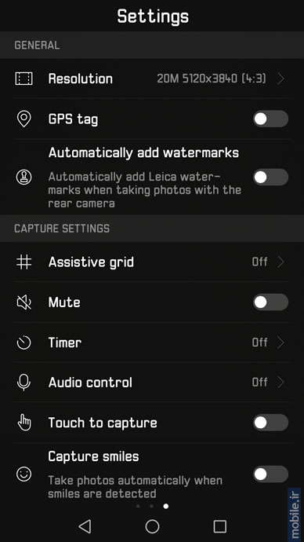The height and width of the screenshot is (542, 304).
Task: Tap the Touch to capture hand icon
Action: pos(24,423)
